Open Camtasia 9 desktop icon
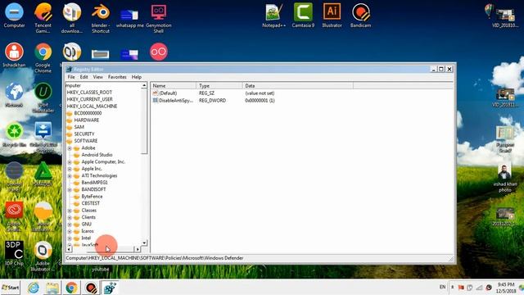 (303, 16)
